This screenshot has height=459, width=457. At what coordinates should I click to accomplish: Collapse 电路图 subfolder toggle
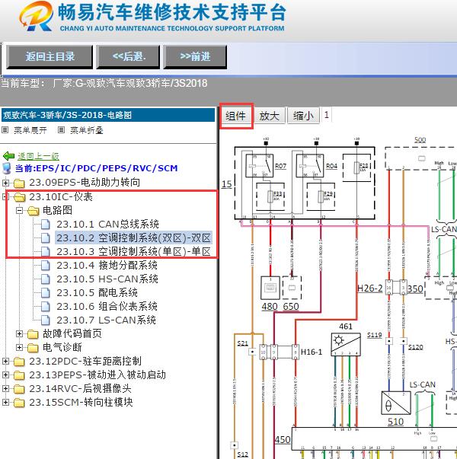tap(19, 211)
